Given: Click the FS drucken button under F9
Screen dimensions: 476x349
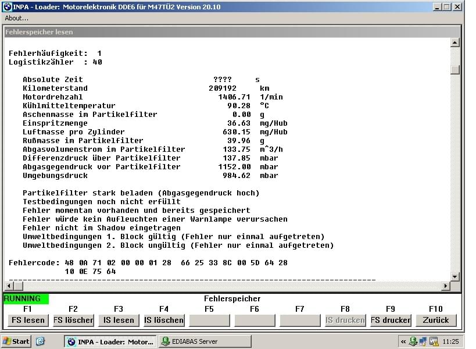Looking at the screenshot, I should point(391,320).
